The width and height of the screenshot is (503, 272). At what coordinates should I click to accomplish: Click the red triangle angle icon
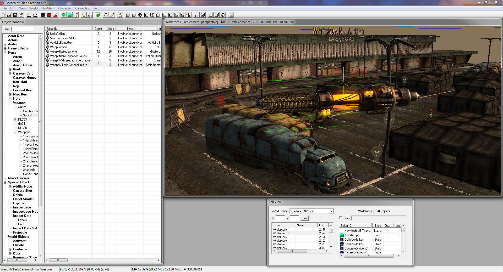(x=56, y=15)
